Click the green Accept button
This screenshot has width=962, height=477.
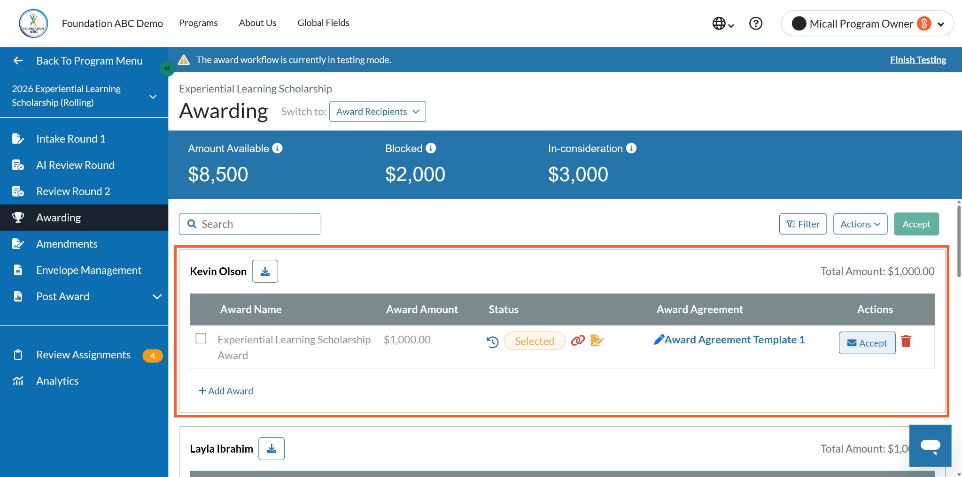(916, 224)
